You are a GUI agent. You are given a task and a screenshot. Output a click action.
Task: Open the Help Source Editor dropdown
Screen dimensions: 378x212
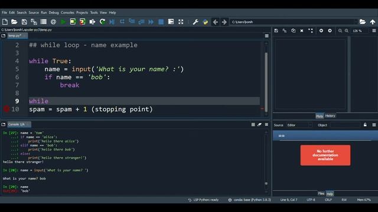(299, 125)
